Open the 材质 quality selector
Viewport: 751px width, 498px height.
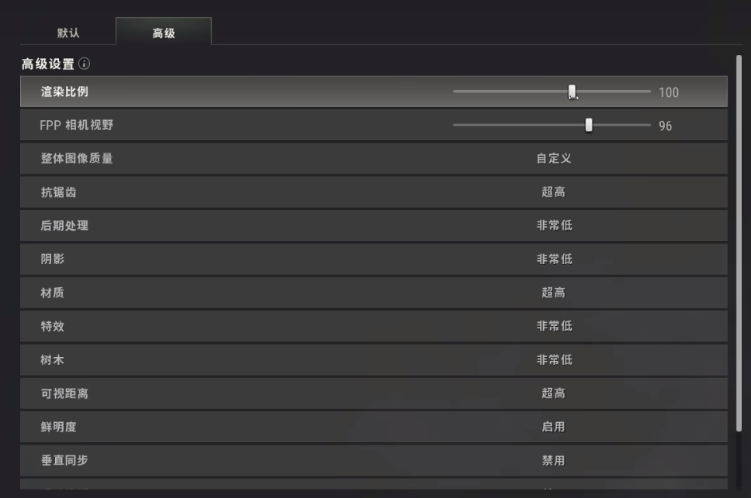(553, 293)
